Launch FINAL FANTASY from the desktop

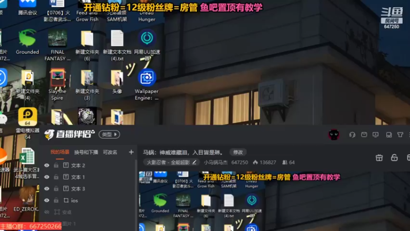coord(57,45)
